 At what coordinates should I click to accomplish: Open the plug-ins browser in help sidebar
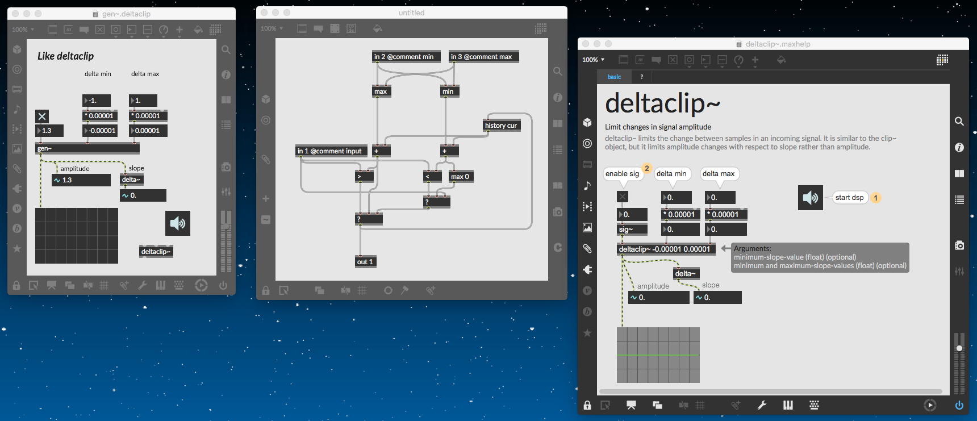[587, 269]
